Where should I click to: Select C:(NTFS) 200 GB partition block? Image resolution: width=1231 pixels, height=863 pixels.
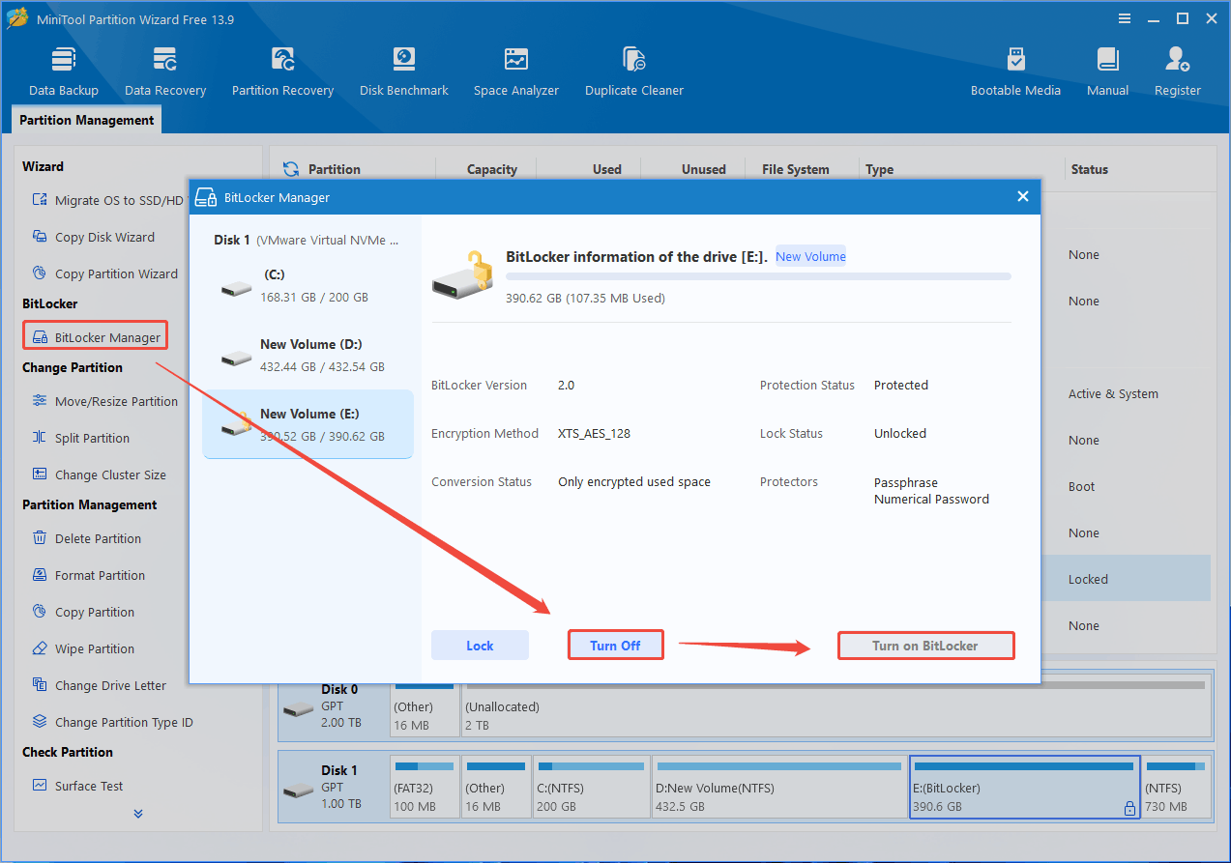click(592, 786)
